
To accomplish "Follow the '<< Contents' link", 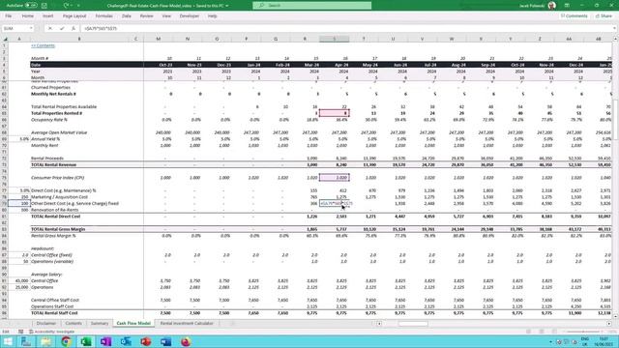I will (43, 45).
